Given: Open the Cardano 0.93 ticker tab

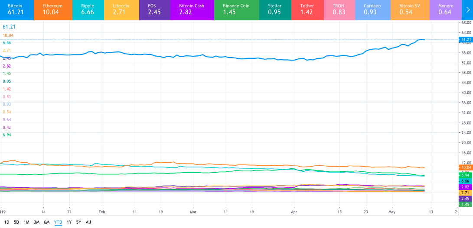Looking at the screenshot, I should click(373, 10).
